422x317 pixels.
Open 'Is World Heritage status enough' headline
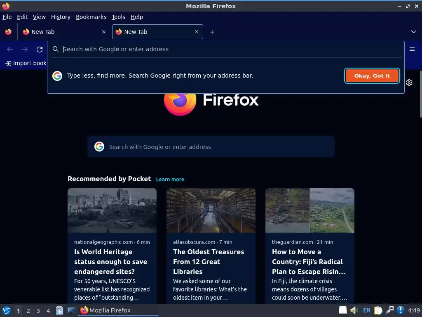pyautogui.click(x=110, y=261)
